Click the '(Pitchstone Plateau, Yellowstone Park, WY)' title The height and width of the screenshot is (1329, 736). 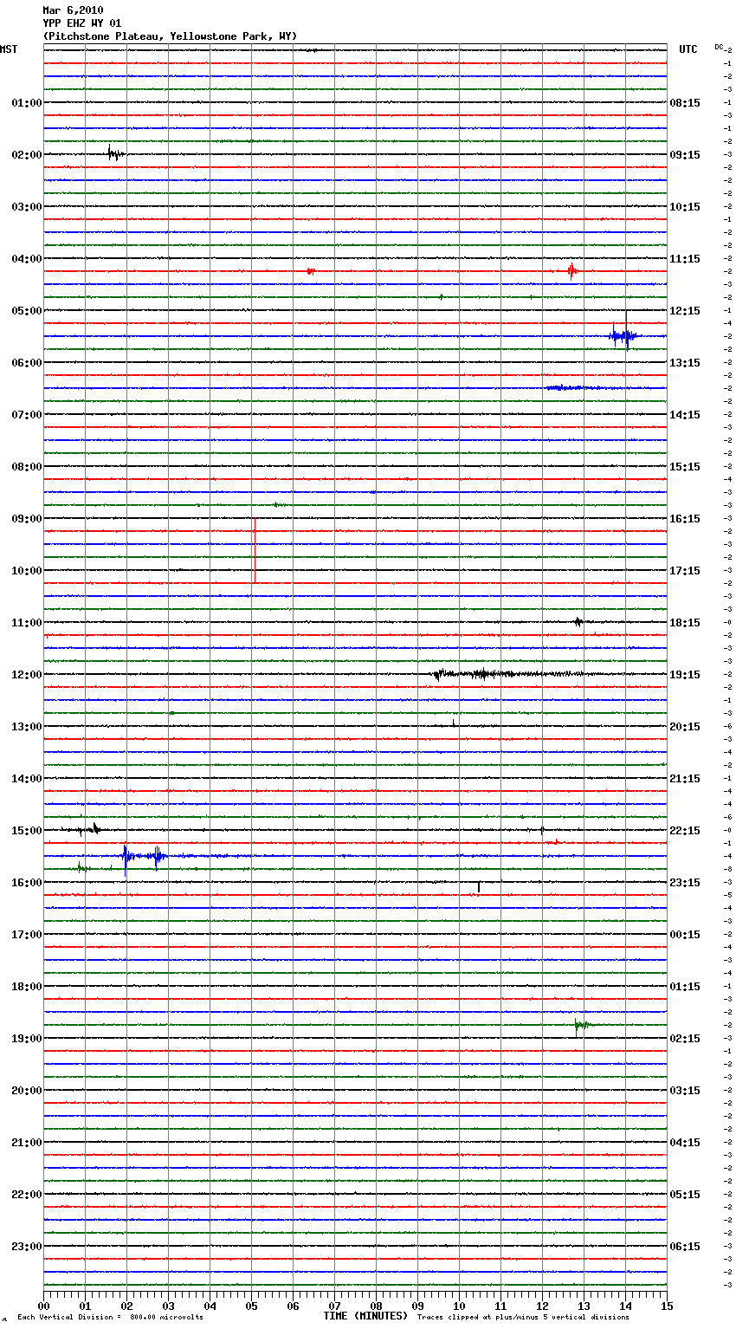[170, 36]
